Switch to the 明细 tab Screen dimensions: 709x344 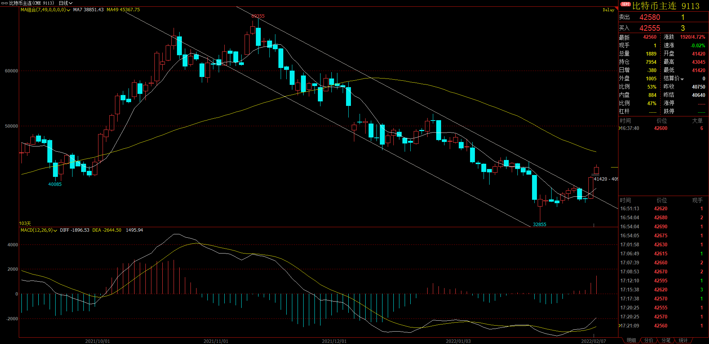(631, 340)
